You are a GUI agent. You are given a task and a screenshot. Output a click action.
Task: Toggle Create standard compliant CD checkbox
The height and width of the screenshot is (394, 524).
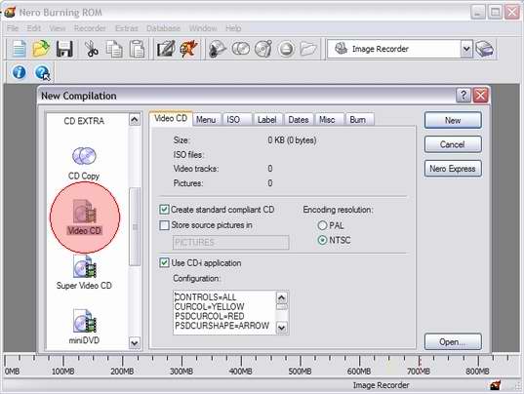click(x=164, y=210)
